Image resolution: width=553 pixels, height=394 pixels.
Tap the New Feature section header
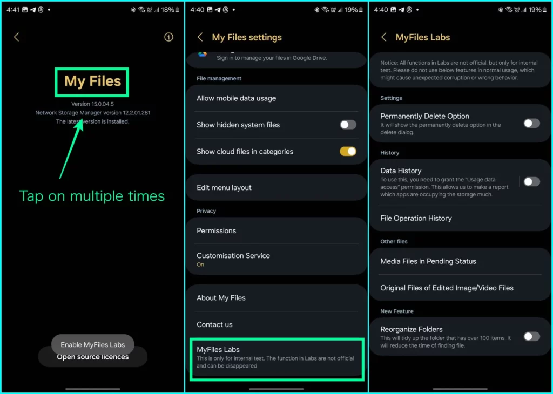click(397, 311)
